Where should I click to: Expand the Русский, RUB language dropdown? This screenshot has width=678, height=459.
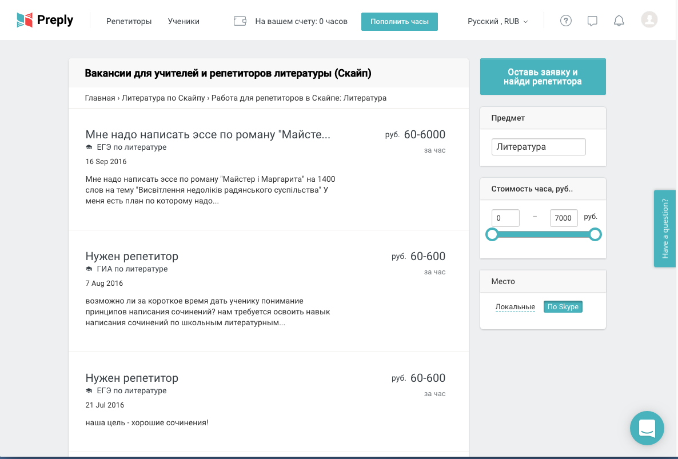[497, 21]
